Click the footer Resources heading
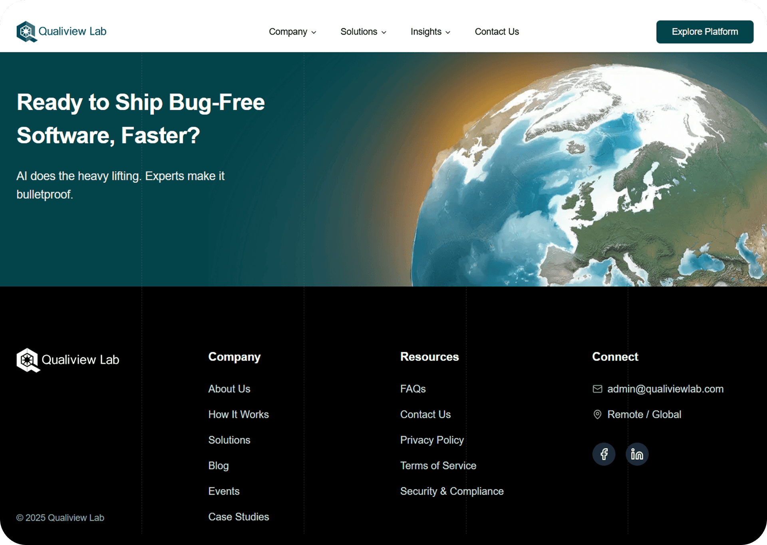 point(429,357)
